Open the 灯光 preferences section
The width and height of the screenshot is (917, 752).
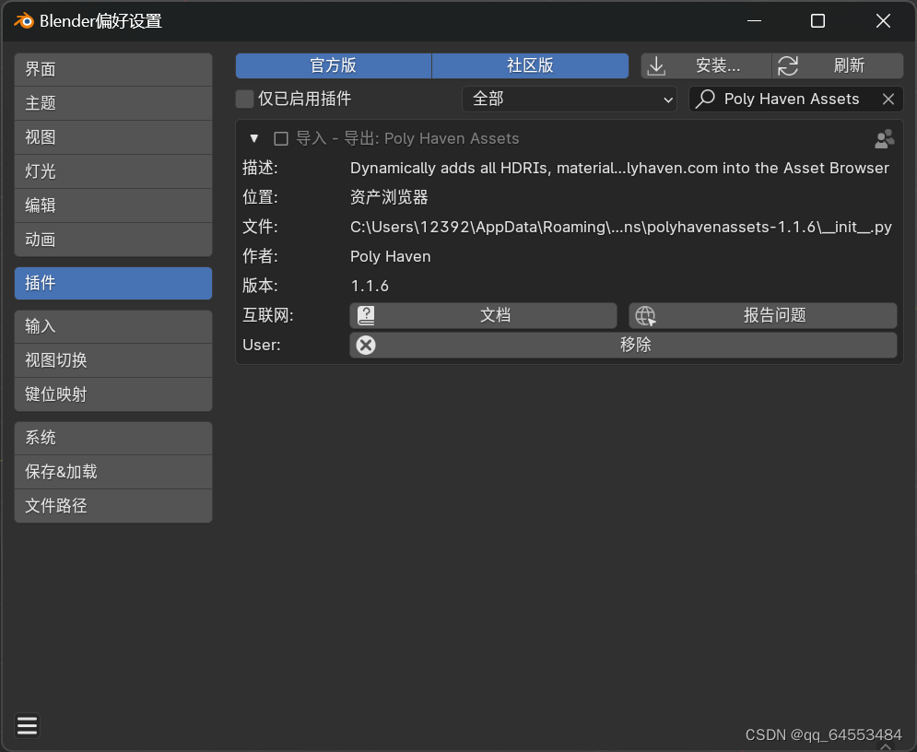(113, 171)
